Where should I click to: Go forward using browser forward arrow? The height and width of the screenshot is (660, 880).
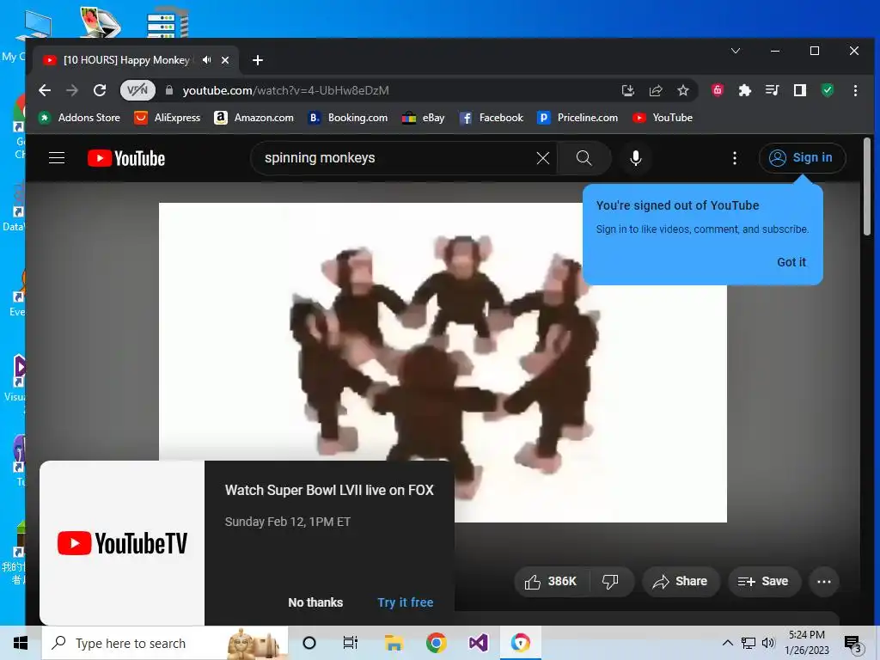[x=72, y=90]
